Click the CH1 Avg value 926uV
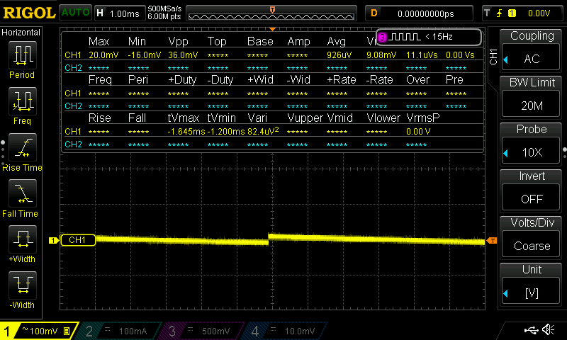 (339, 55)
